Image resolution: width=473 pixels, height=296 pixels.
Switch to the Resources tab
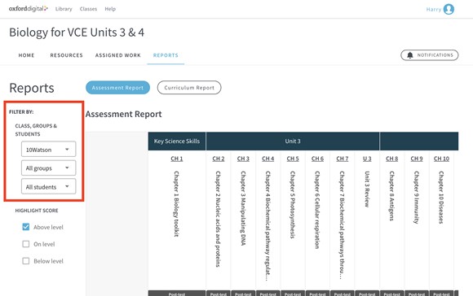66,55
